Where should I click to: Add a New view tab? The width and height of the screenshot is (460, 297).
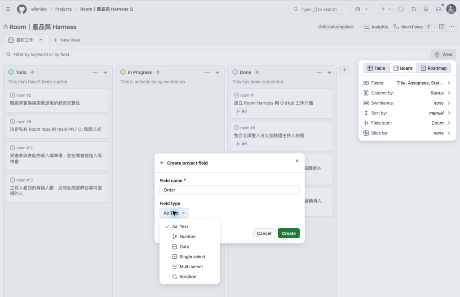click(66, 40)
